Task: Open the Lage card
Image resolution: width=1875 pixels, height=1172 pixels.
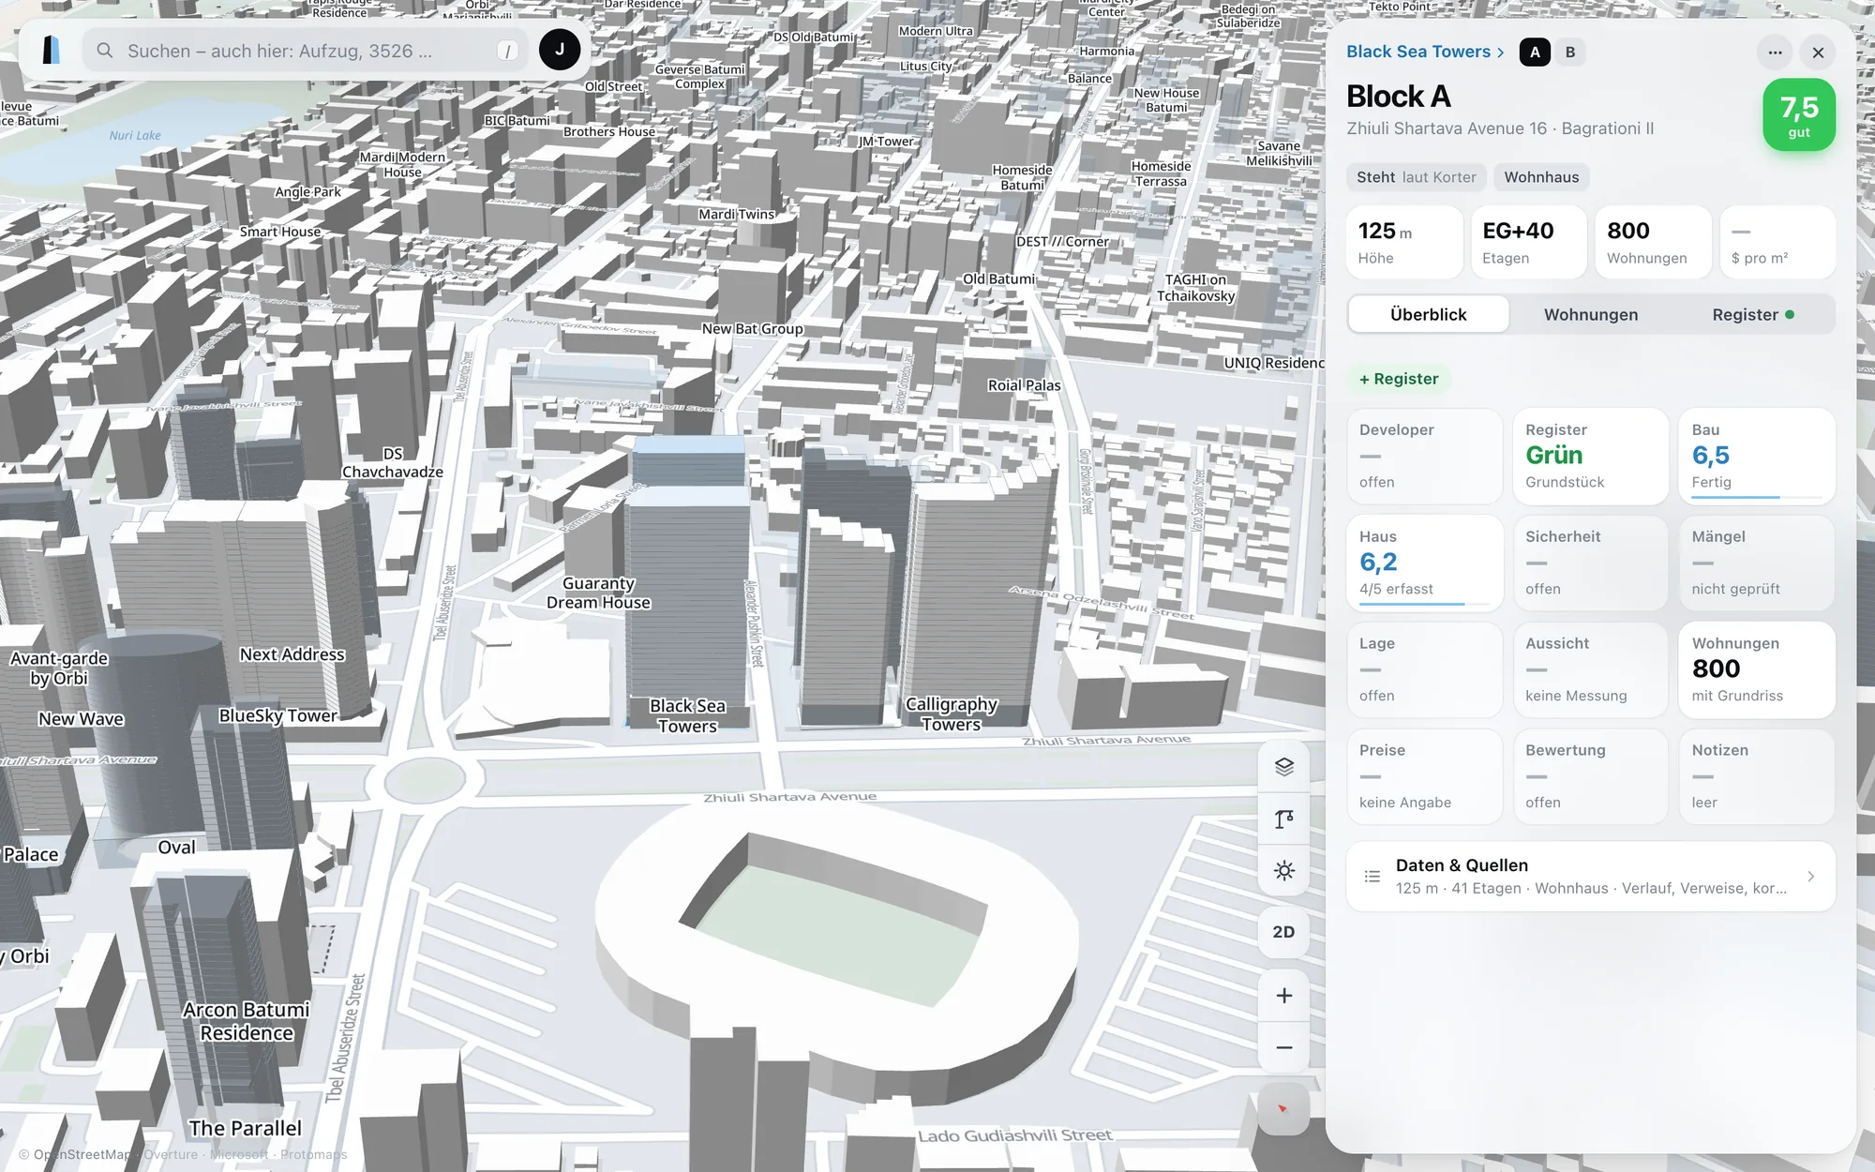Action: [1424, 669]
